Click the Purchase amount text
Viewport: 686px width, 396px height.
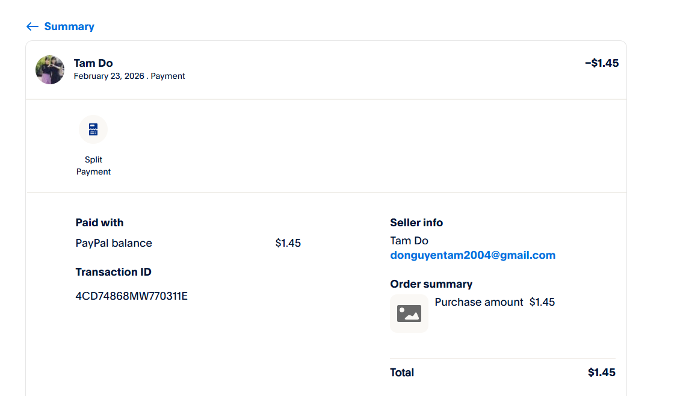pos(479,302)
